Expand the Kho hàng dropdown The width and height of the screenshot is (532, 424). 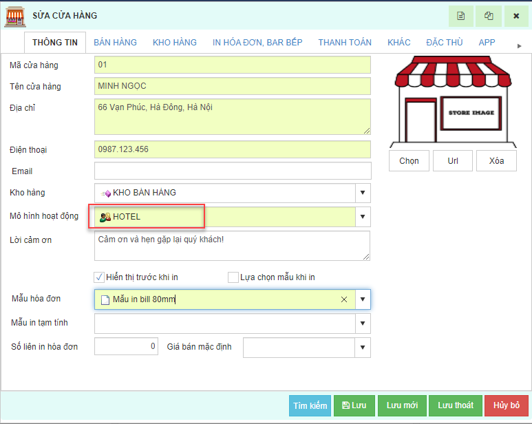(x=363, y=193)
